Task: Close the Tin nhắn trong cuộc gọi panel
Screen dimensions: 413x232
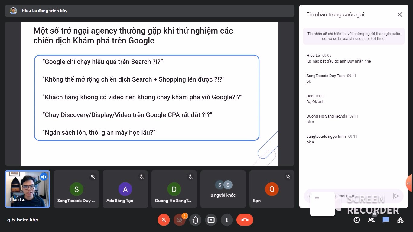Action: point(400,14)
